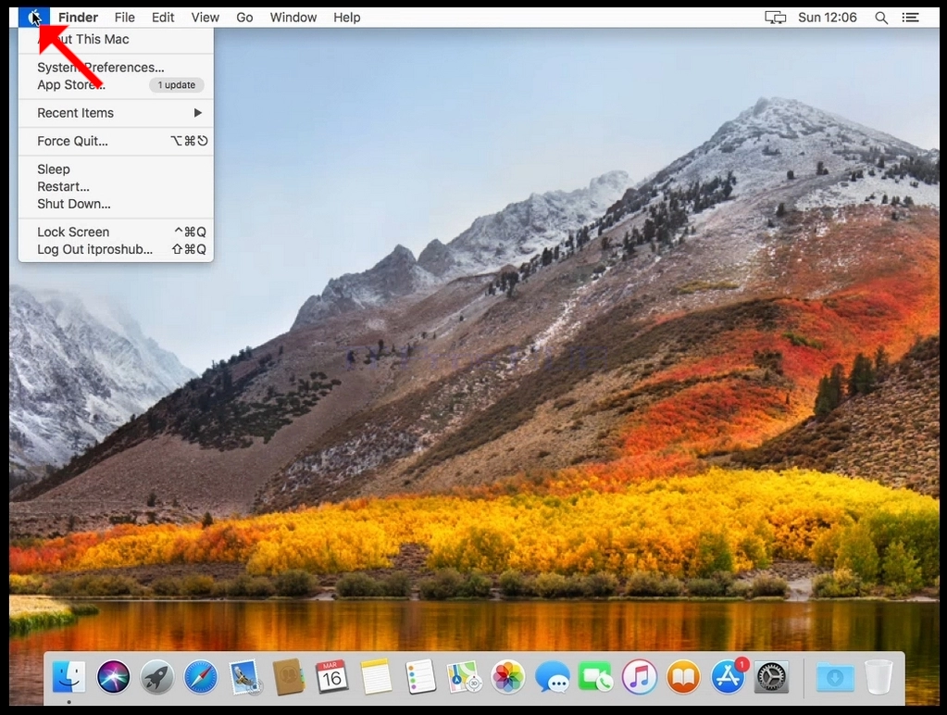
Task: Launch Maps from the Dock
Action: (464, 676)
